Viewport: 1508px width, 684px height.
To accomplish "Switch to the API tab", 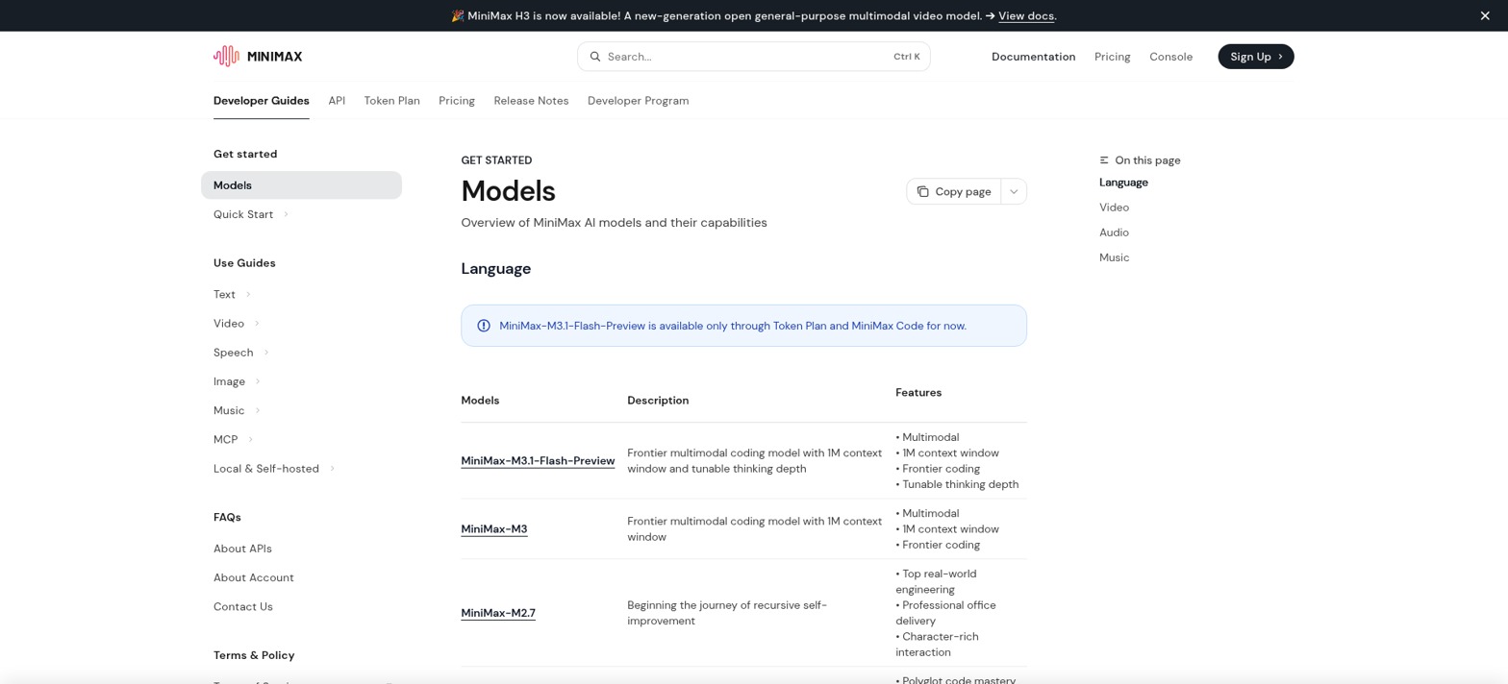I will coord(337,101).
